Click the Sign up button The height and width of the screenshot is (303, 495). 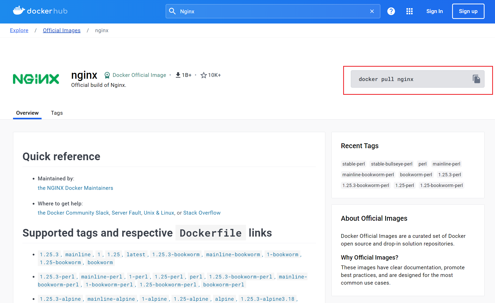pos(468,11)
